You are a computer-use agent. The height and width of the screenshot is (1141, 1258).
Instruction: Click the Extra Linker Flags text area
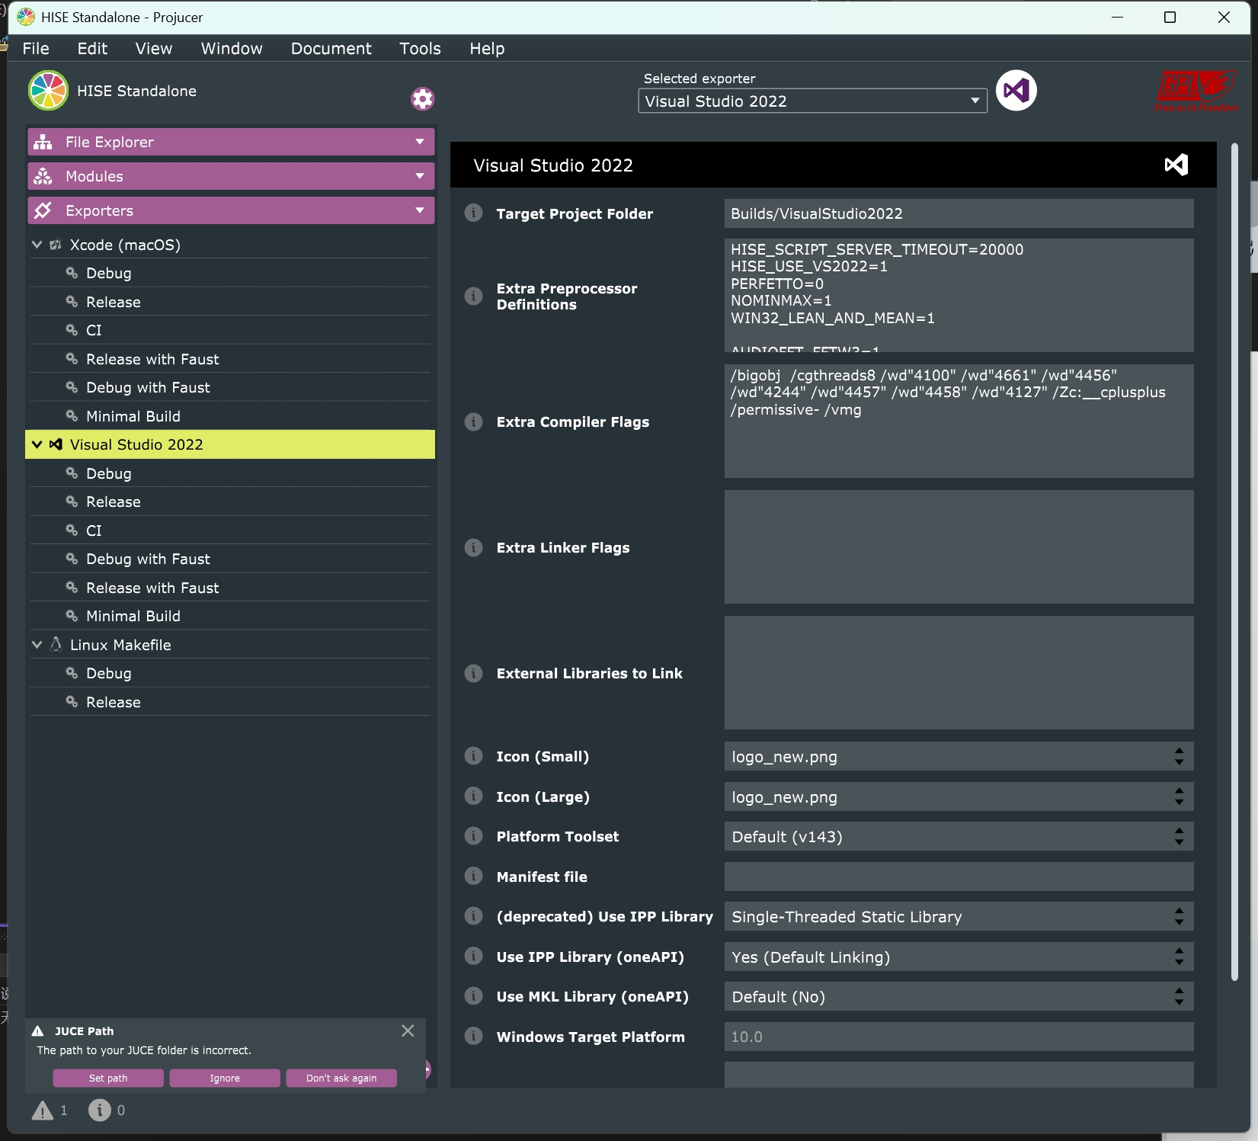coord(959,546)
